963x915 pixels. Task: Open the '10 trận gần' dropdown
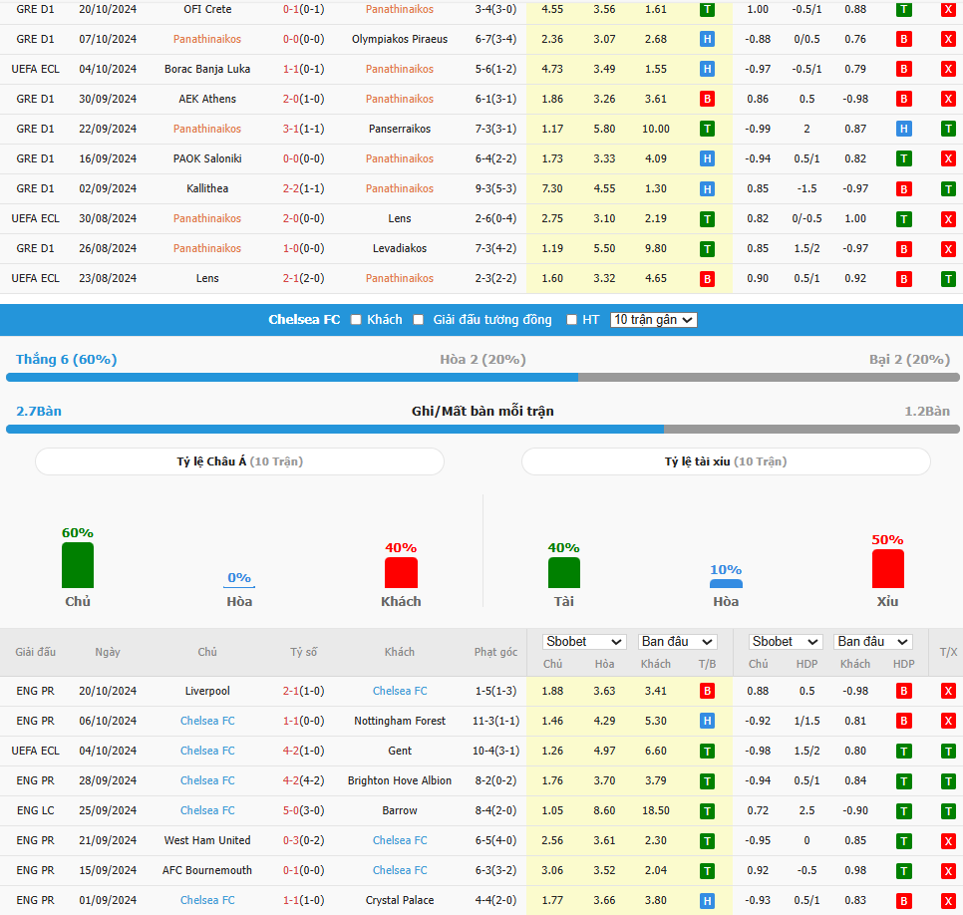pyautogui.click(x=654, y=320)
